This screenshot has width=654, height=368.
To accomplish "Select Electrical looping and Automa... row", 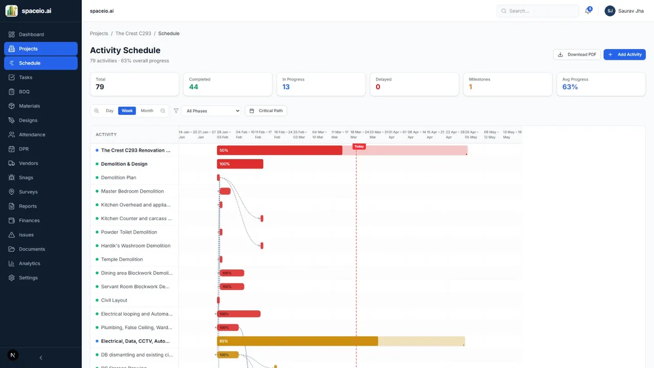I will pyautogui.click(x=134, y=314).
